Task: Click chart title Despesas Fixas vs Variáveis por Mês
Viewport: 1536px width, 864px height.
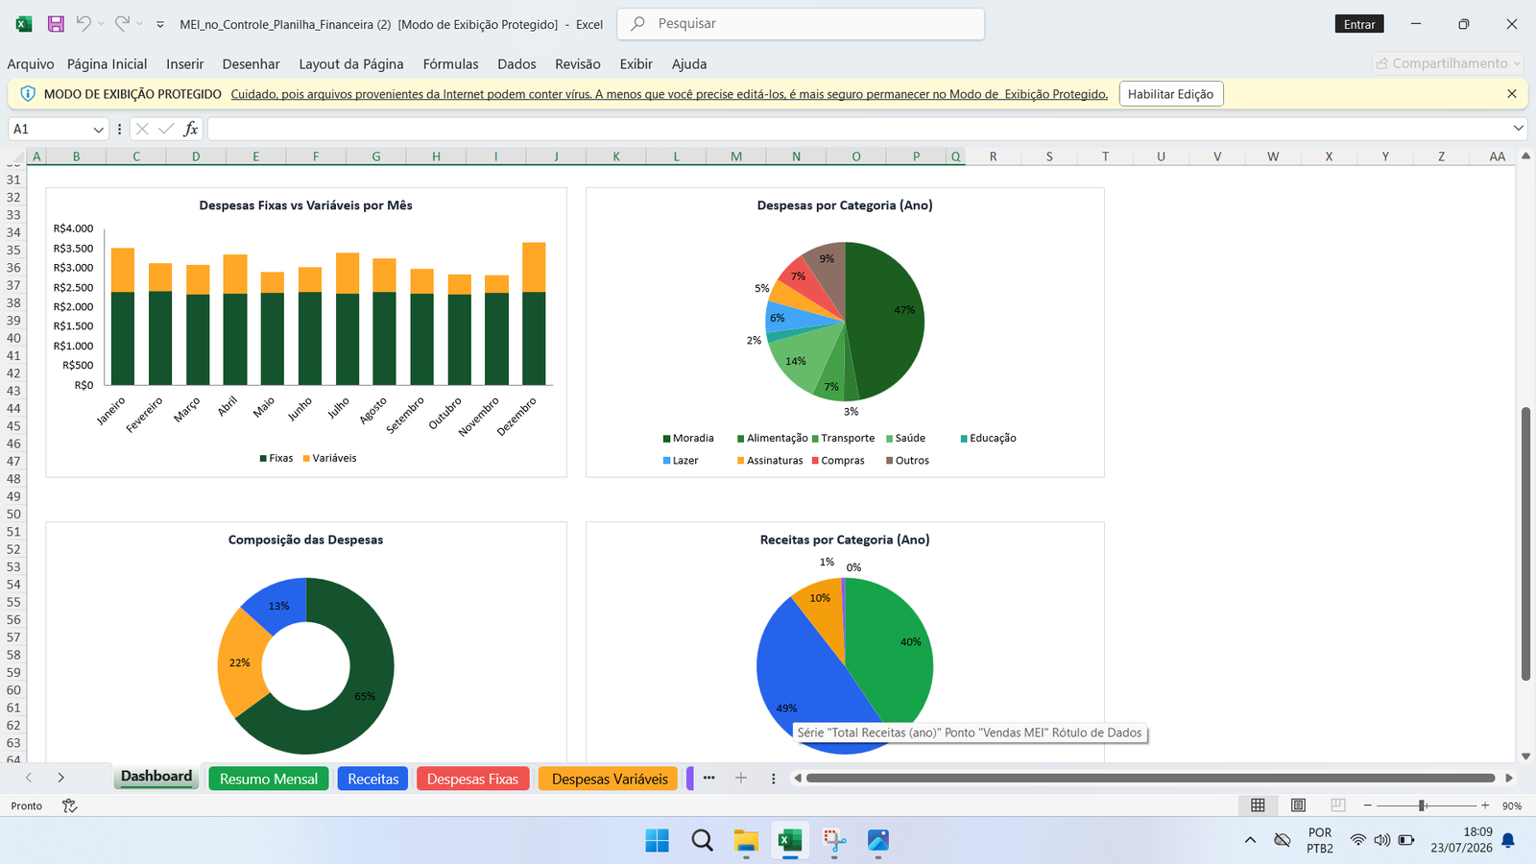Action: 305,205
